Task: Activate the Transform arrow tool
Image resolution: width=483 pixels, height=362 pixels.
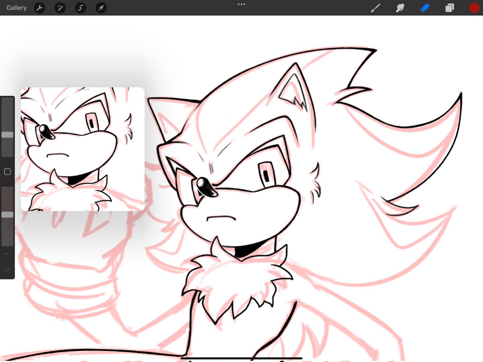Action: [x=101, y=8]
